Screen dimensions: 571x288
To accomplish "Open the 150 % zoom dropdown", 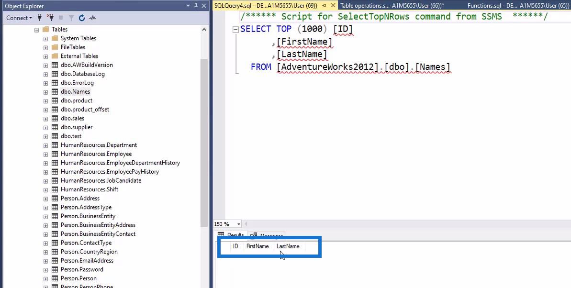I will [x=239, y=224].
